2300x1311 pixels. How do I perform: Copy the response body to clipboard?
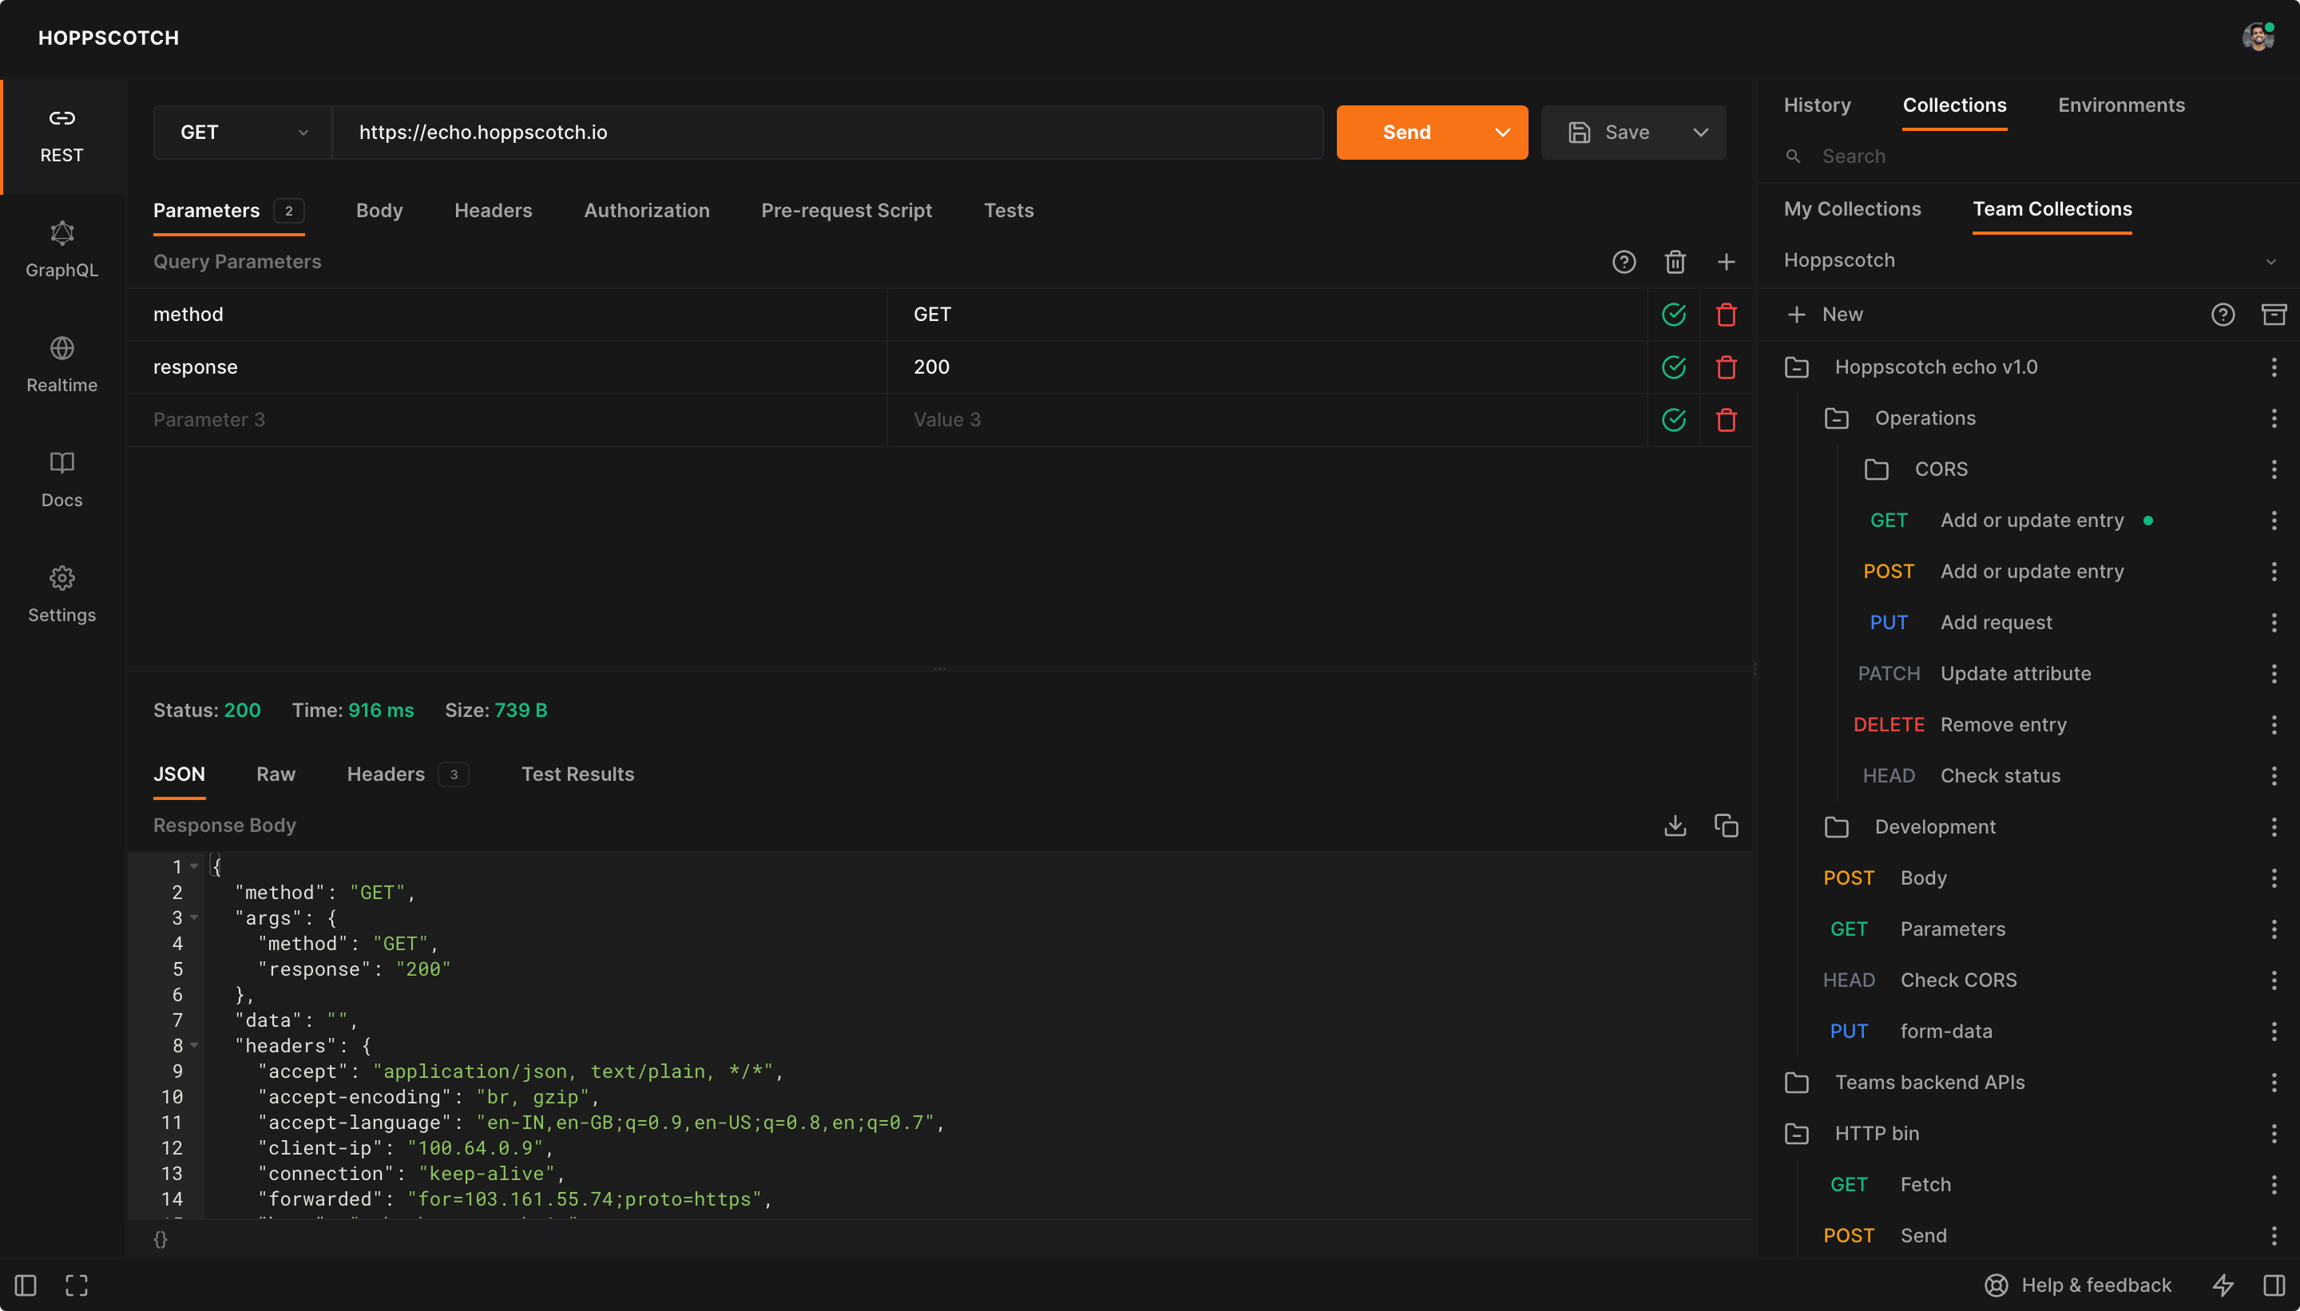tap(1726, 826)
